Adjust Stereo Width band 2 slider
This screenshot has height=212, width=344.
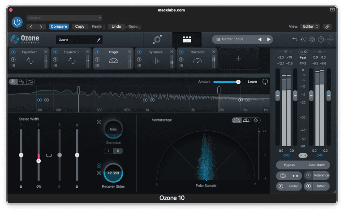coord(39,161)
